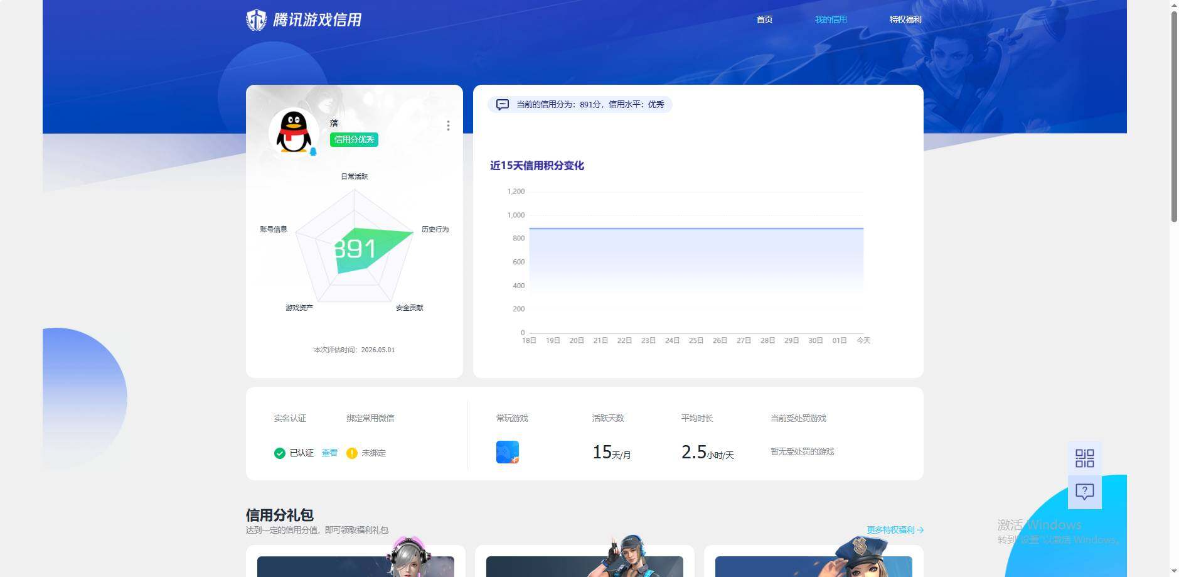The width and height of the screenshot is (1179, 577).
Task: Click the 2.5小时/天 average duration value
Action: pos(708,452)
